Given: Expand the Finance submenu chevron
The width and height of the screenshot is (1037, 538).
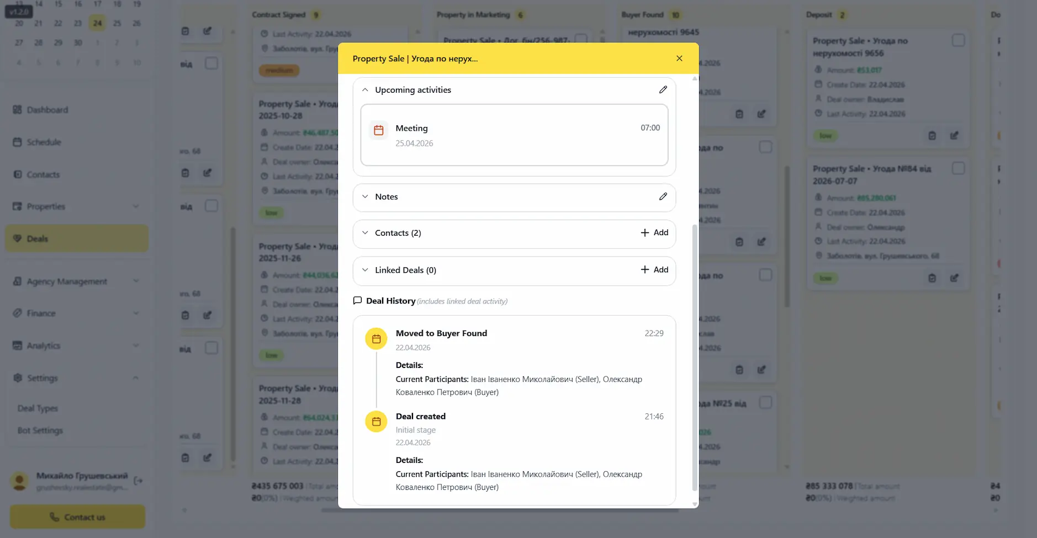Looking at the screenshot, I should (136, 313).
